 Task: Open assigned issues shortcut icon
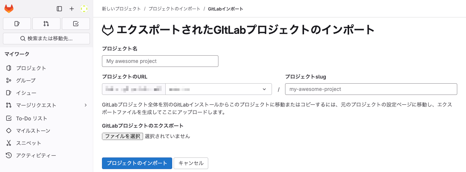[17, 24]
